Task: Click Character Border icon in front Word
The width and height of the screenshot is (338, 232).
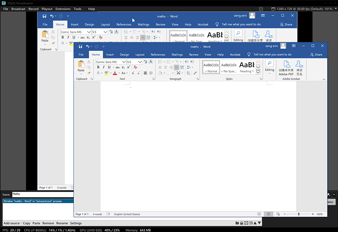Action: (x=151, y=62)
